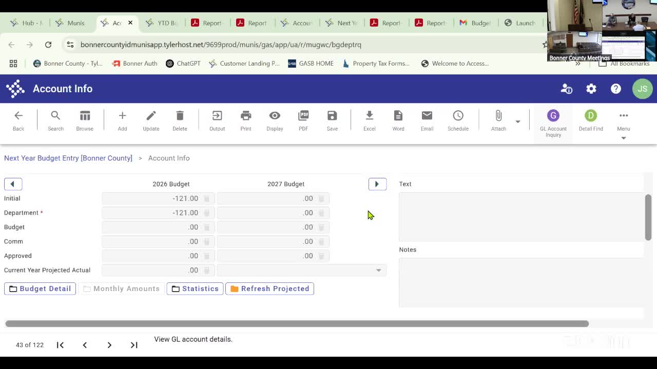Expand the Attach dropdown arrow
This screenshot has height=369, width=657.
518,122
